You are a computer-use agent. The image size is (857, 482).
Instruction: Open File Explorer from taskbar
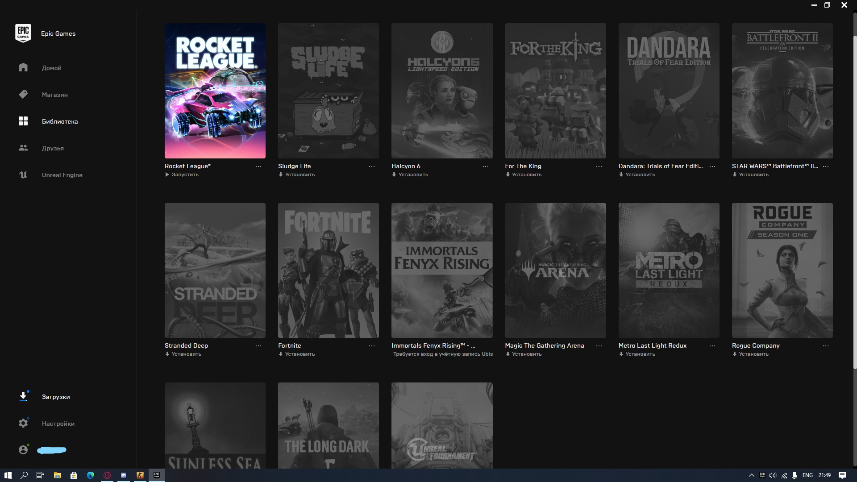tap(57, 475)
